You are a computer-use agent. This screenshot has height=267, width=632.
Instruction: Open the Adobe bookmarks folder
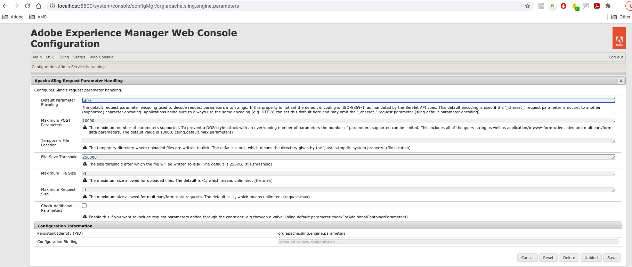13,17
